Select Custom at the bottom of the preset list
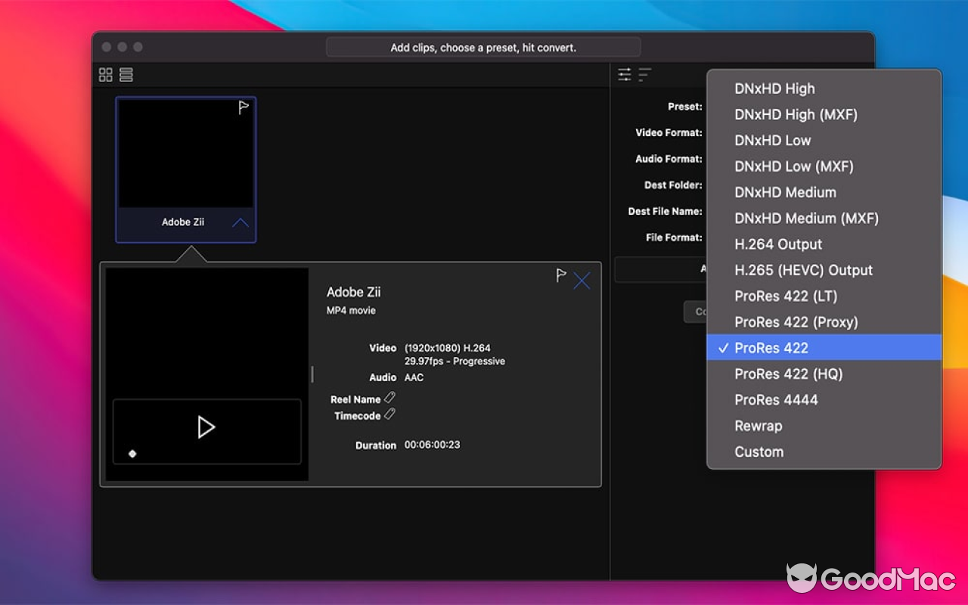This screenshot has width=968, height=605. pyautogui.click(x=759, y=451)
